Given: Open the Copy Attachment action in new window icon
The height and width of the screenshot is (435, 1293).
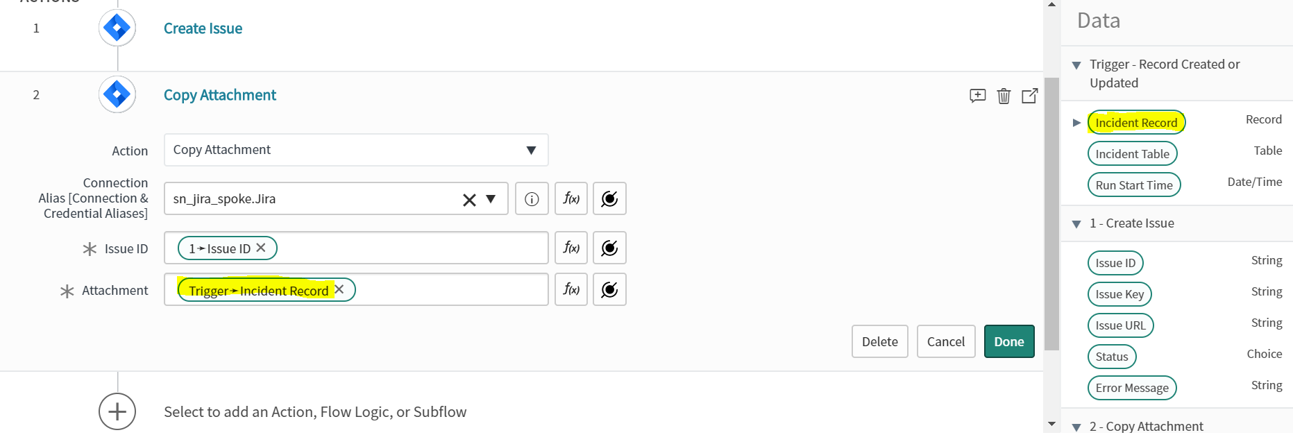Looking at the screenshot, I should pos(1030,96).
